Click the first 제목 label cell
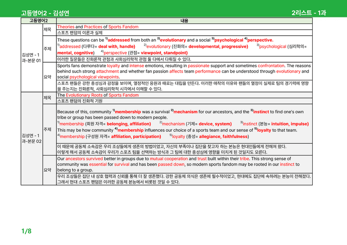The image size is (347, 245). pyautogui.click(x=49, y=30)
